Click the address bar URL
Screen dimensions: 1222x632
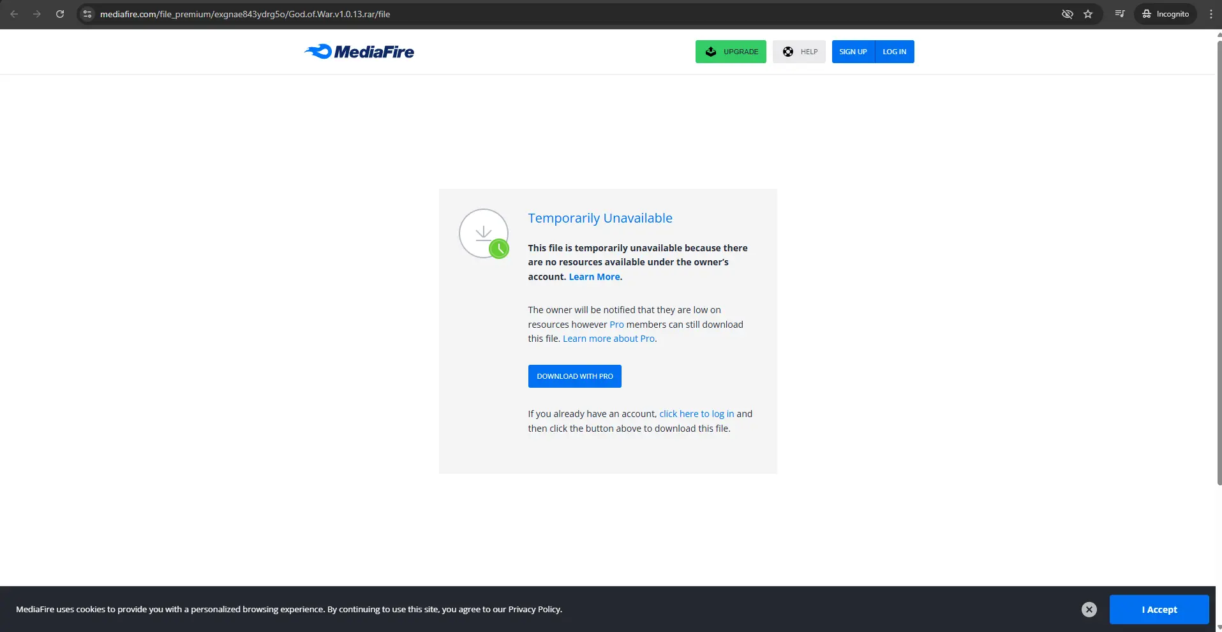[x=245, y=14]
